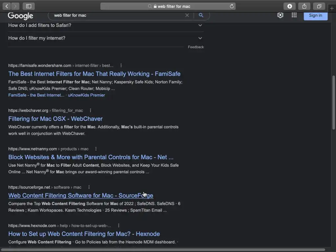Click the lock icon in the address bar
The height and width of the screenshot is (252, 336).
(155, 7)
